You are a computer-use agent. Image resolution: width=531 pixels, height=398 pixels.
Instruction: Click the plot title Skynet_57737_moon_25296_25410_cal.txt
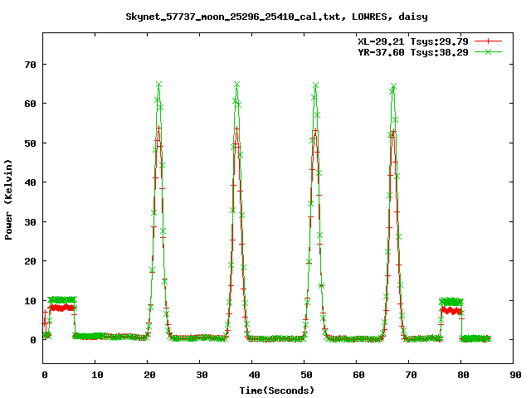click(233, 17)
